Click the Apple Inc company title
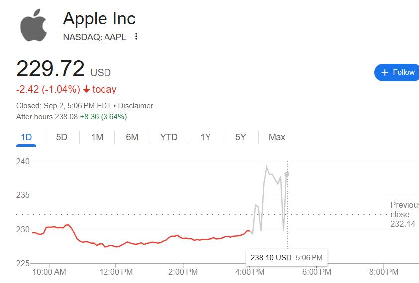This screenshot has height=283, width=419. tap(100, 19)
